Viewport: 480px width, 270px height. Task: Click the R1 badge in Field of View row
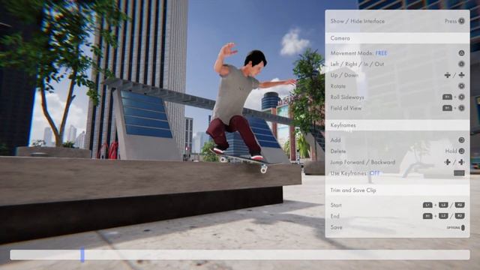(x=447, y=108)
